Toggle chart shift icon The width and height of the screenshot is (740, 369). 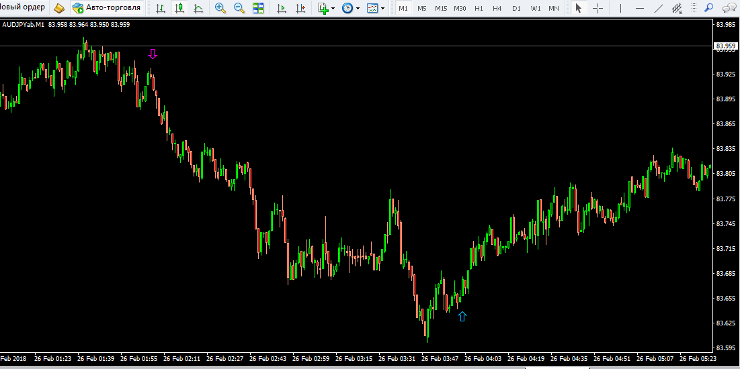tap(300, 8)
